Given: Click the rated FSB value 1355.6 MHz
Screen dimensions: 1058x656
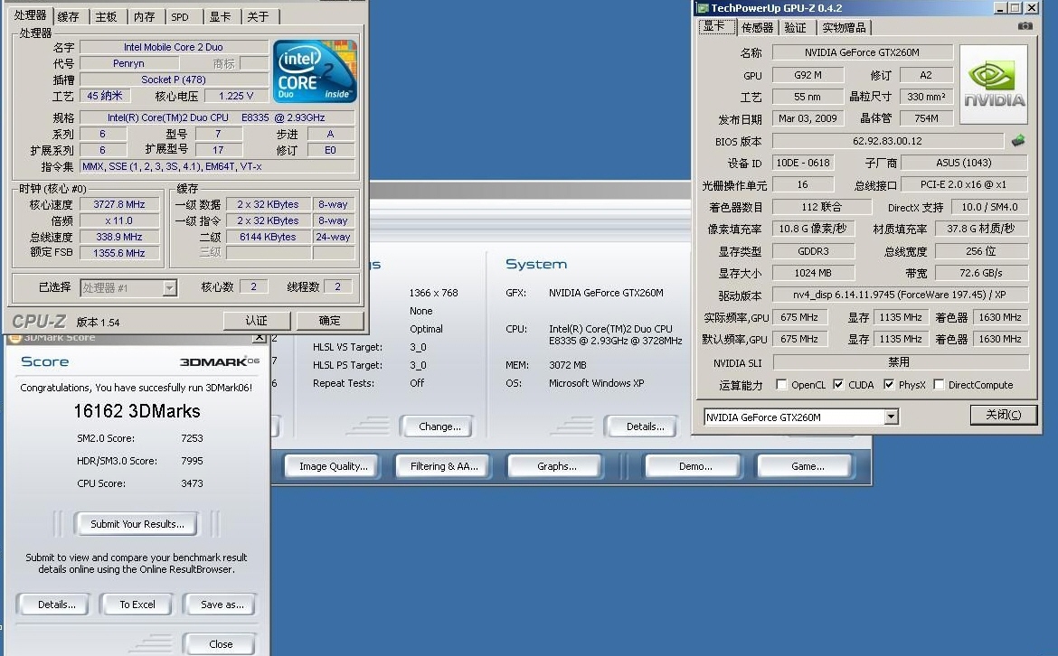Looking at the screenshot, I should [119, 253].
